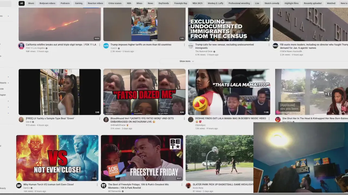Select the NBA filter chip

(x=129, y=3)
